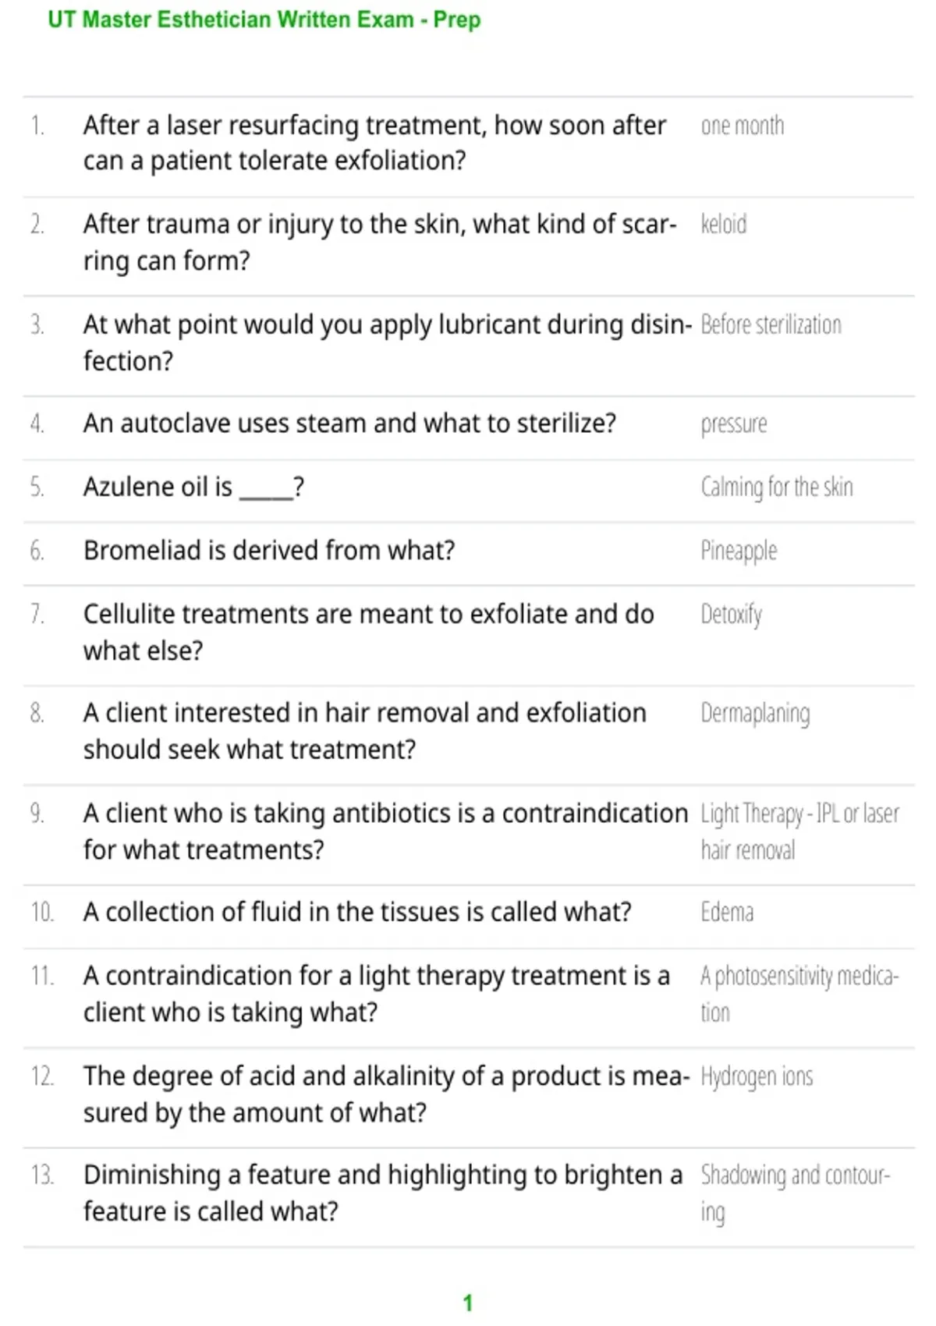Select the 'pressure' answer
Screen dimensions: 936x1326
[x=733, y=425]
